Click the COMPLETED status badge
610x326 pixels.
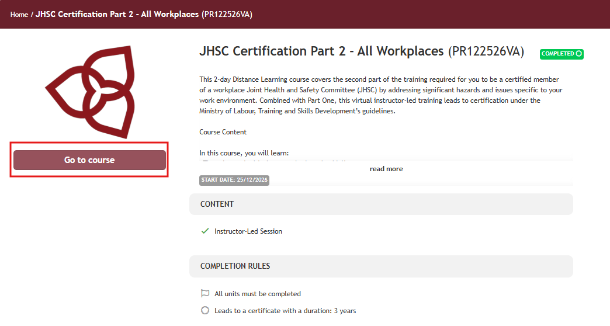click(562, 54)
